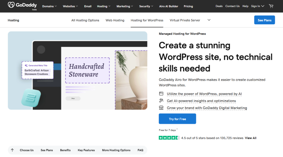The image size is (283, 157).
Task: Click the storefront icon beside Digital Marketing text
Action: click(x=161, y=108)
